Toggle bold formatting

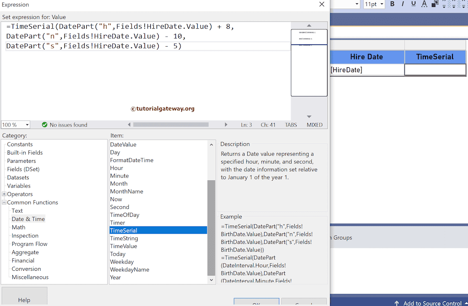pos(393,4)
